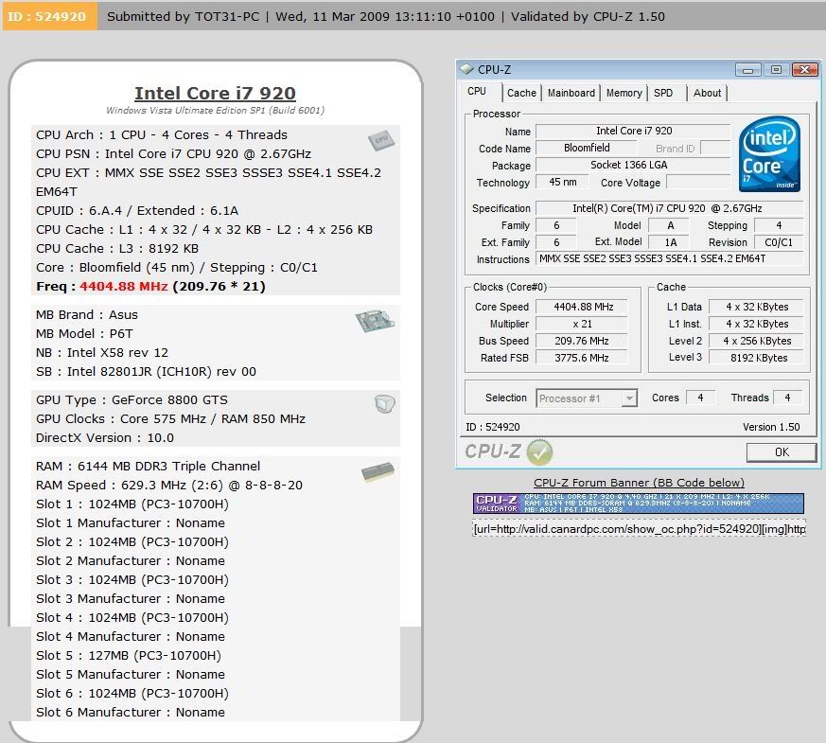Click the motherboard icon beside MB Brand

point(375,320)
